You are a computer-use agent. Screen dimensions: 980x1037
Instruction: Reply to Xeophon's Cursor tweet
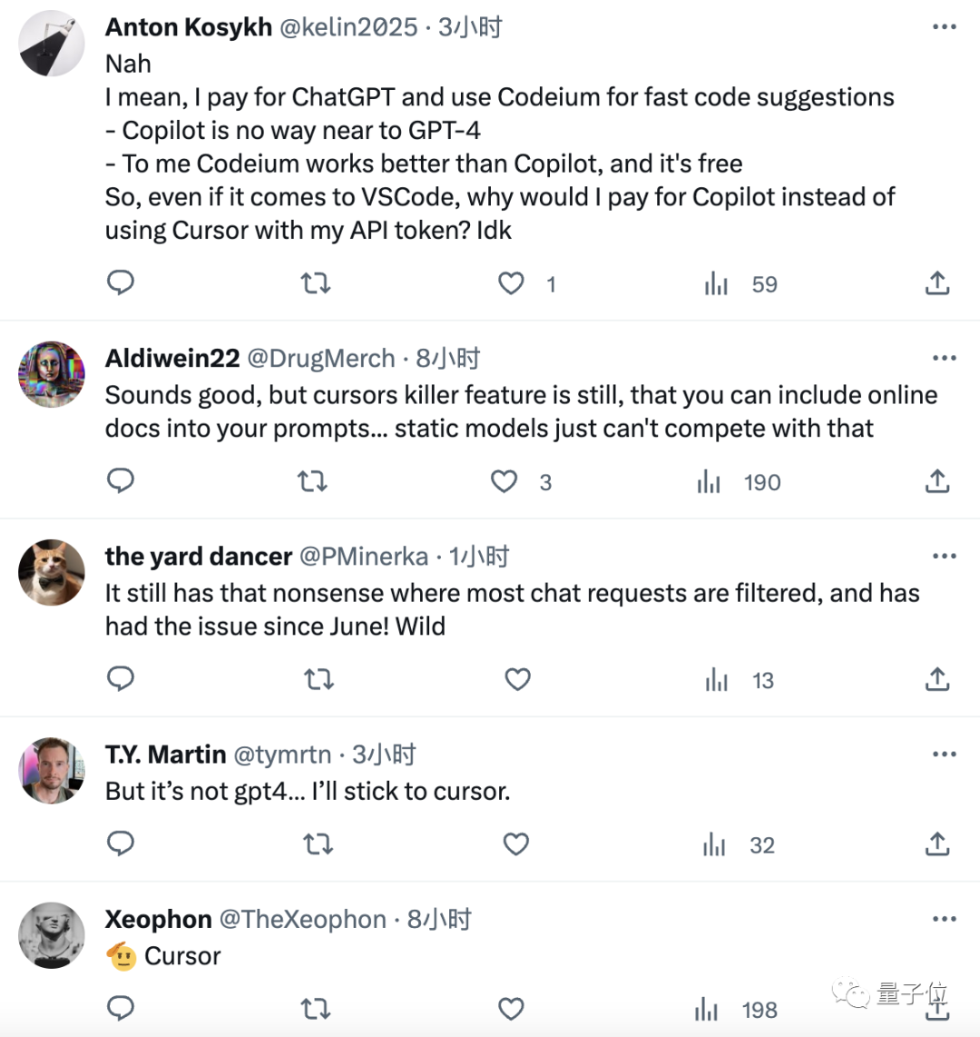coord(121,1008)
